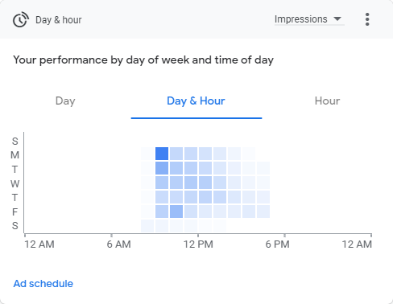This screenshot has height=304, width=393.
Task: Click the dropdown arrow next to Impressions
Action: (x=337, y=19)
